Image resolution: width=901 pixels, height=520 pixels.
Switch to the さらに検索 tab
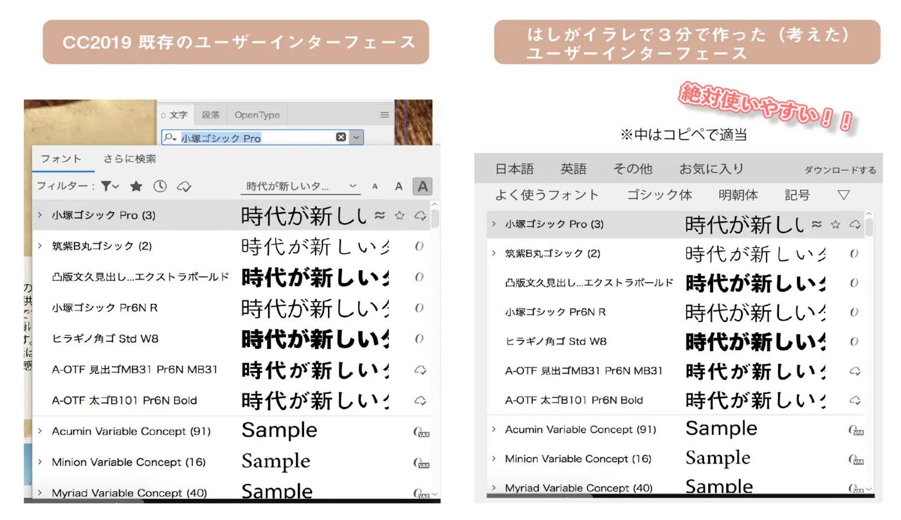pyautogui.click(x=129, y=159)
